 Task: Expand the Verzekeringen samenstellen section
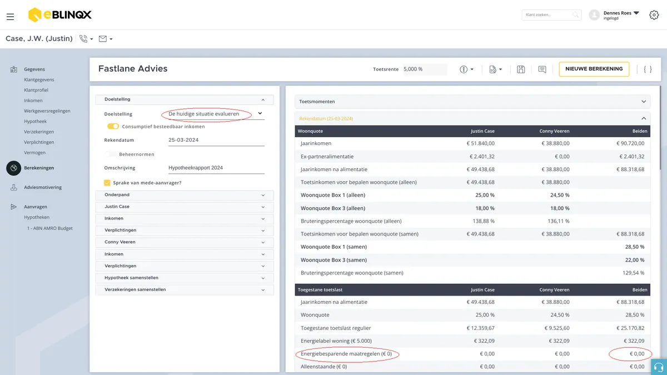tap(185, 289)
